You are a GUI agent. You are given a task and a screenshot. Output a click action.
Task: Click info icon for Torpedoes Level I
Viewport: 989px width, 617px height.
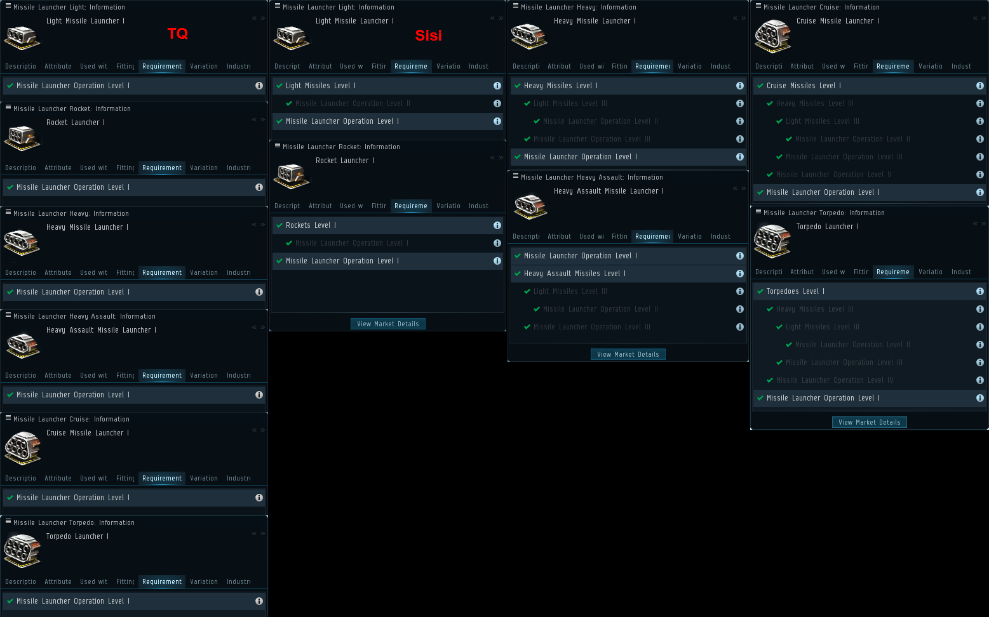tap(980, 291)
